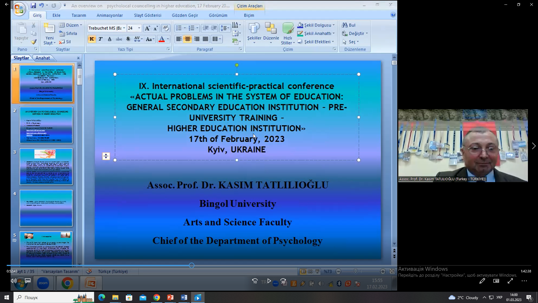The image size is (538, 303).
Task: Click the right chevron for next item
Action: [534, 146]
